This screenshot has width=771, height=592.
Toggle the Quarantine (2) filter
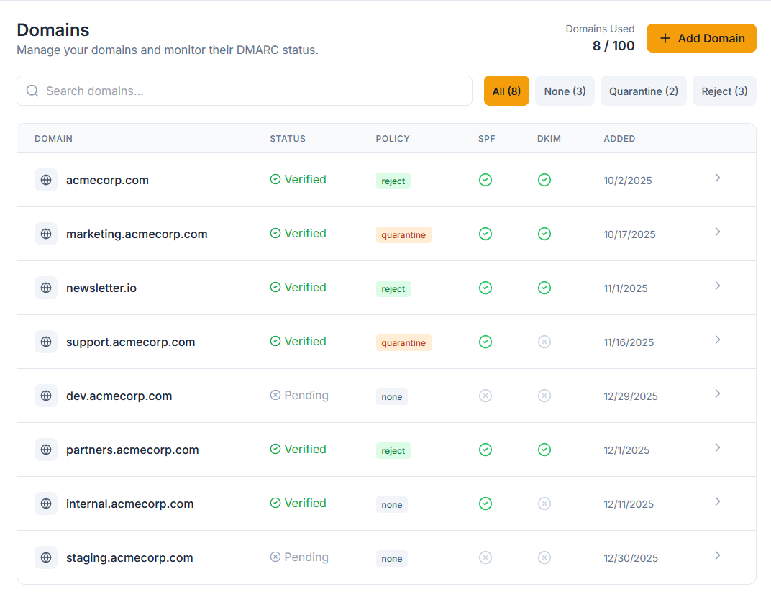coord(643,91)
